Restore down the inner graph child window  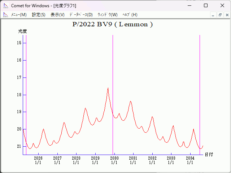point(220,15)
